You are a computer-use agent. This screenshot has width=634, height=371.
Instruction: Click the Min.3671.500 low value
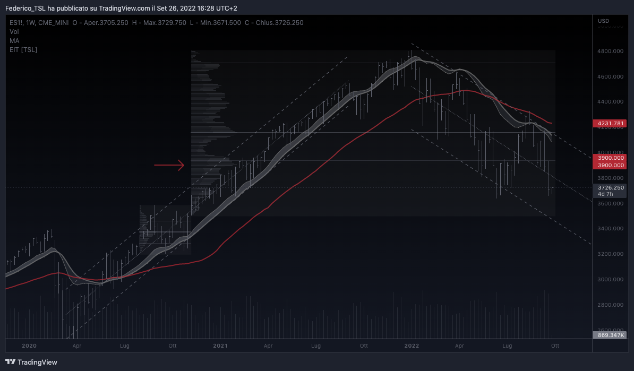(220, 23)
